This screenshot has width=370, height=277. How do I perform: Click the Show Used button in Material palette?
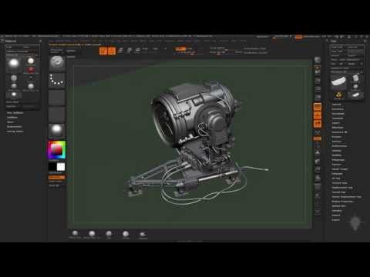tap(12, 102)
